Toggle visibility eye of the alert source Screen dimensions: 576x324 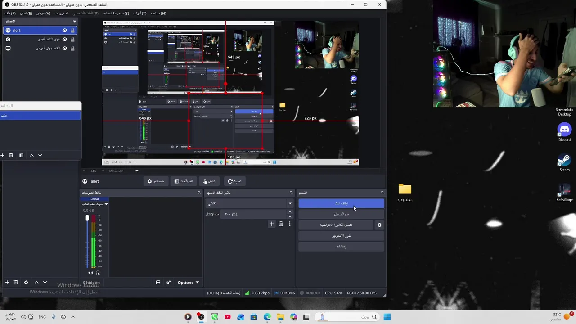pos(65,30)
